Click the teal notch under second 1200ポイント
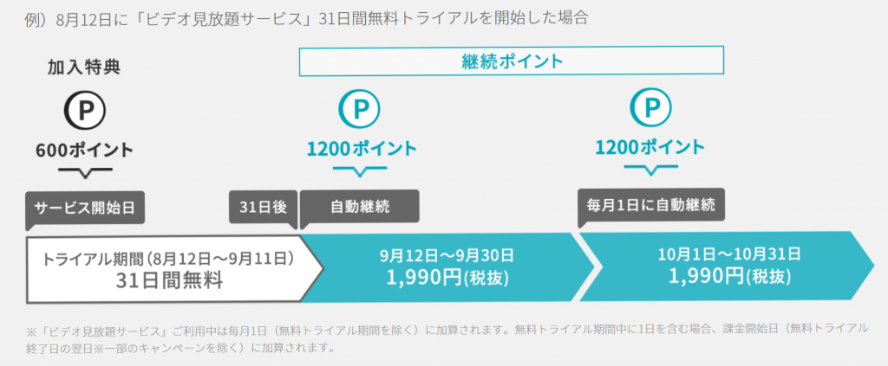 [x=650, y=170]
